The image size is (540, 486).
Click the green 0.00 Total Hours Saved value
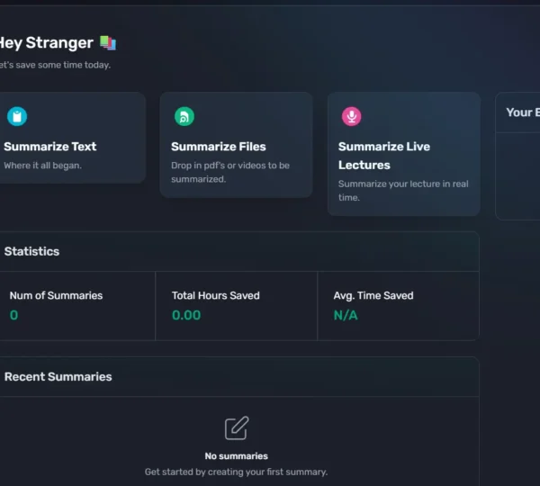point(186,315)
